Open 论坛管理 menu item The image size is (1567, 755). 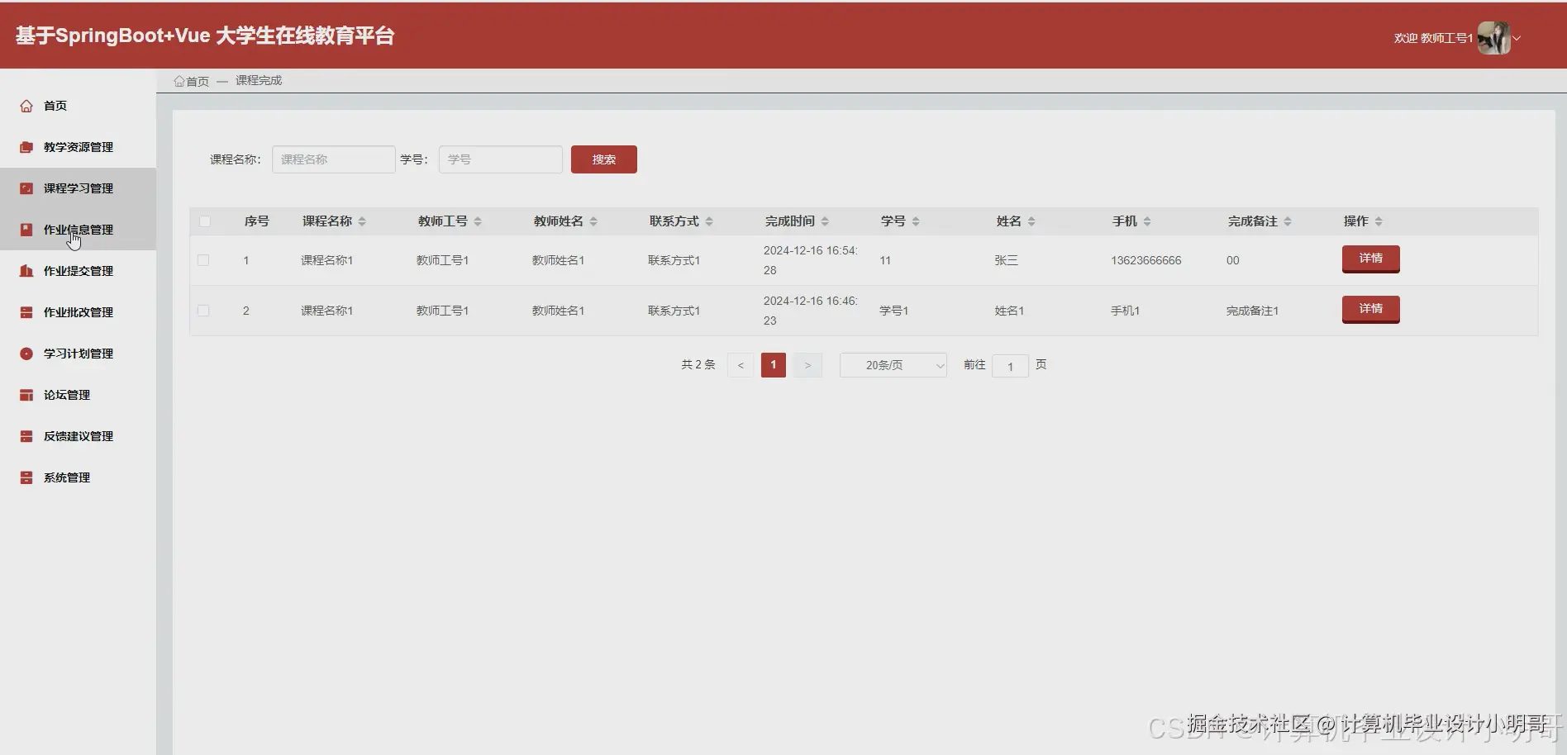pos(78,395)
